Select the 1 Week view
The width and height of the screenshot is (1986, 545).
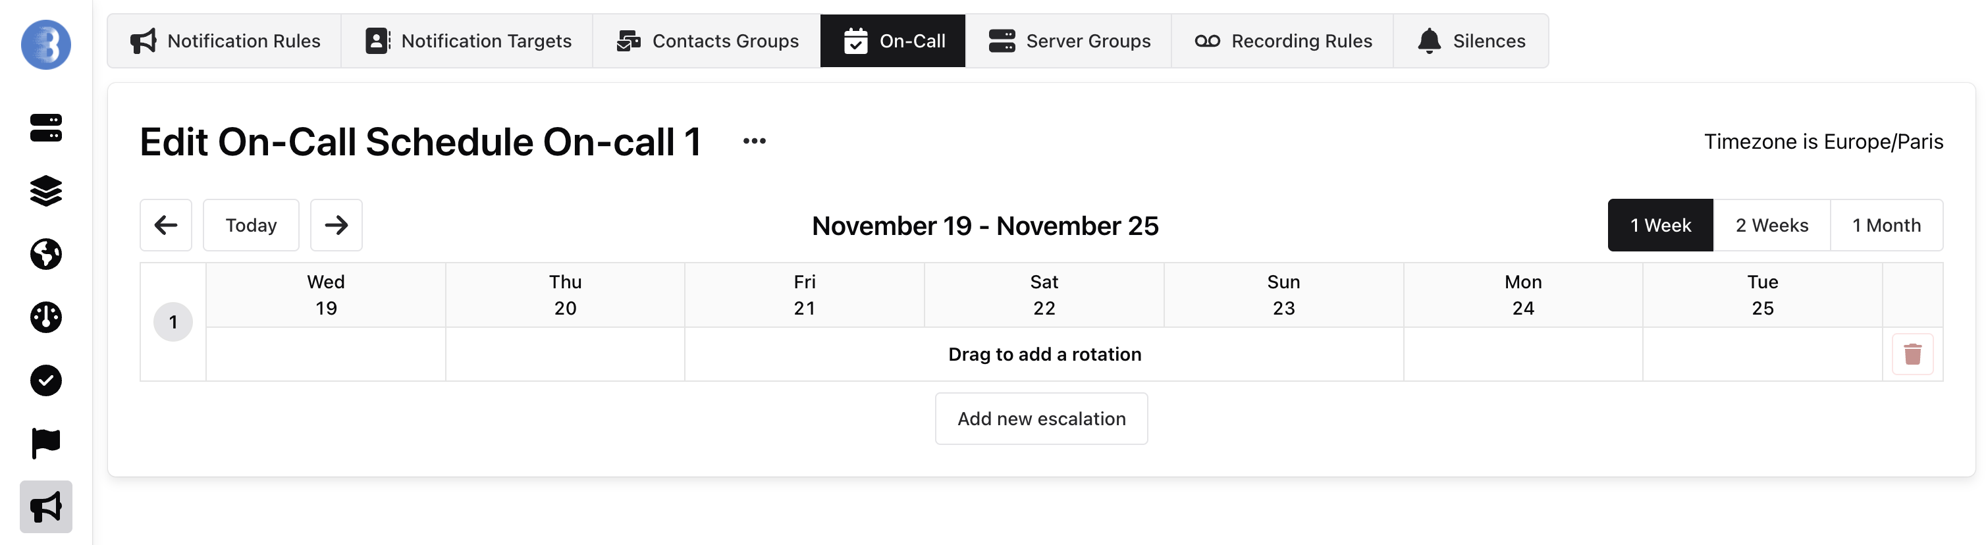[1660, 225]
